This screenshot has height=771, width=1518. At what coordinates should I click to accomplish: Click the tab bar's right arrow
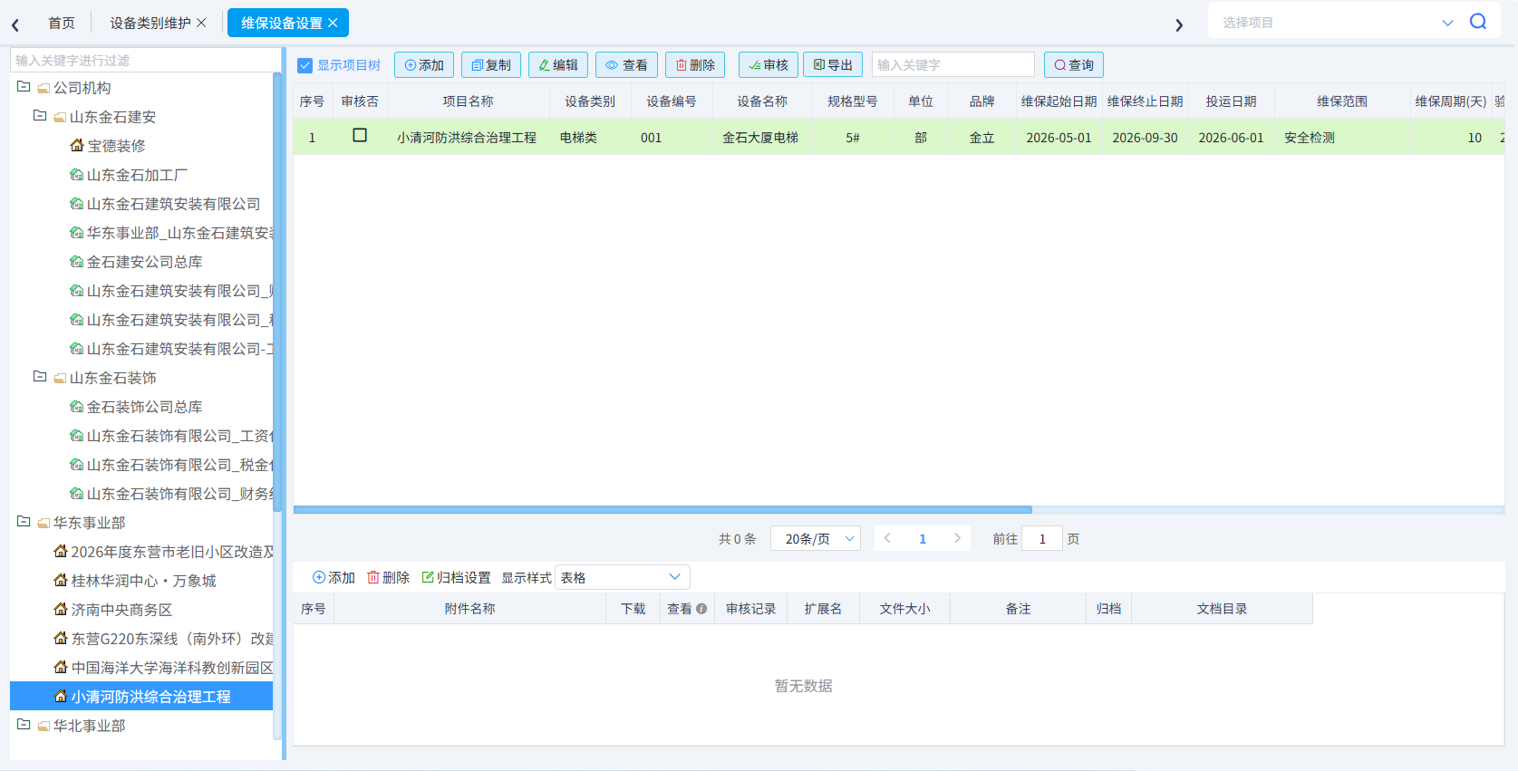[x=1179, y=24]
